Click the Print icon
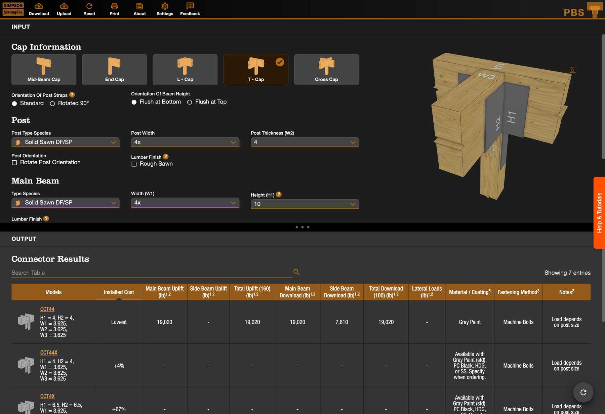 pyautogui.click(x=114, y=6)
